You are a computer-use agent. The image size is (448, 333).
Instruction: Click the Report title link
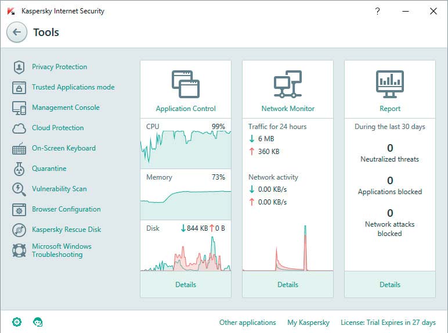[x=390, y=109]
